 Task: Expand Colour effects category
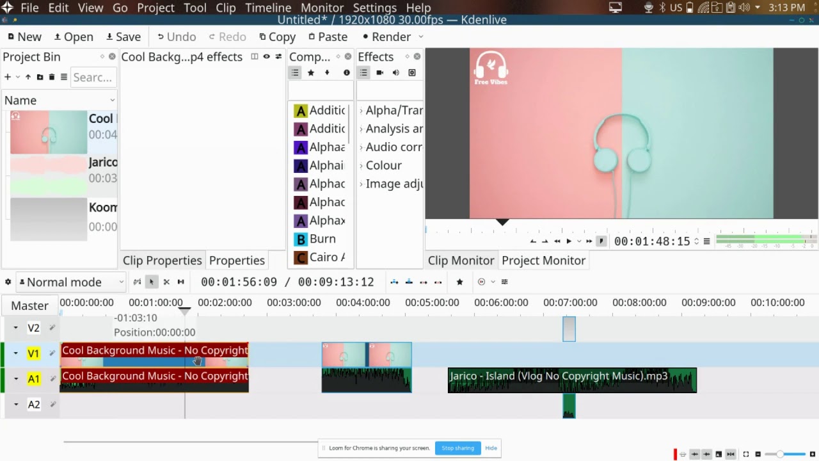tap(362, 165)
